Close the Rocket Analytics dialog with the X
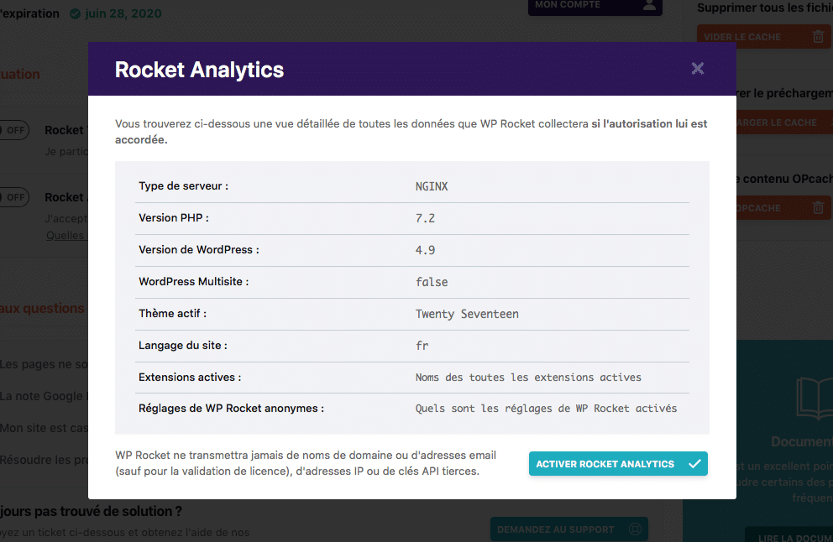Screen dimensions: 833x542 click(x=697, y=69)
